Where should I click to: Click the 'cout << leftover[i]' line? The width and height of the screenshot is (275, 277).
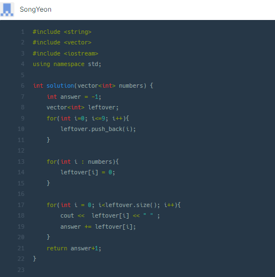[110, 216]
